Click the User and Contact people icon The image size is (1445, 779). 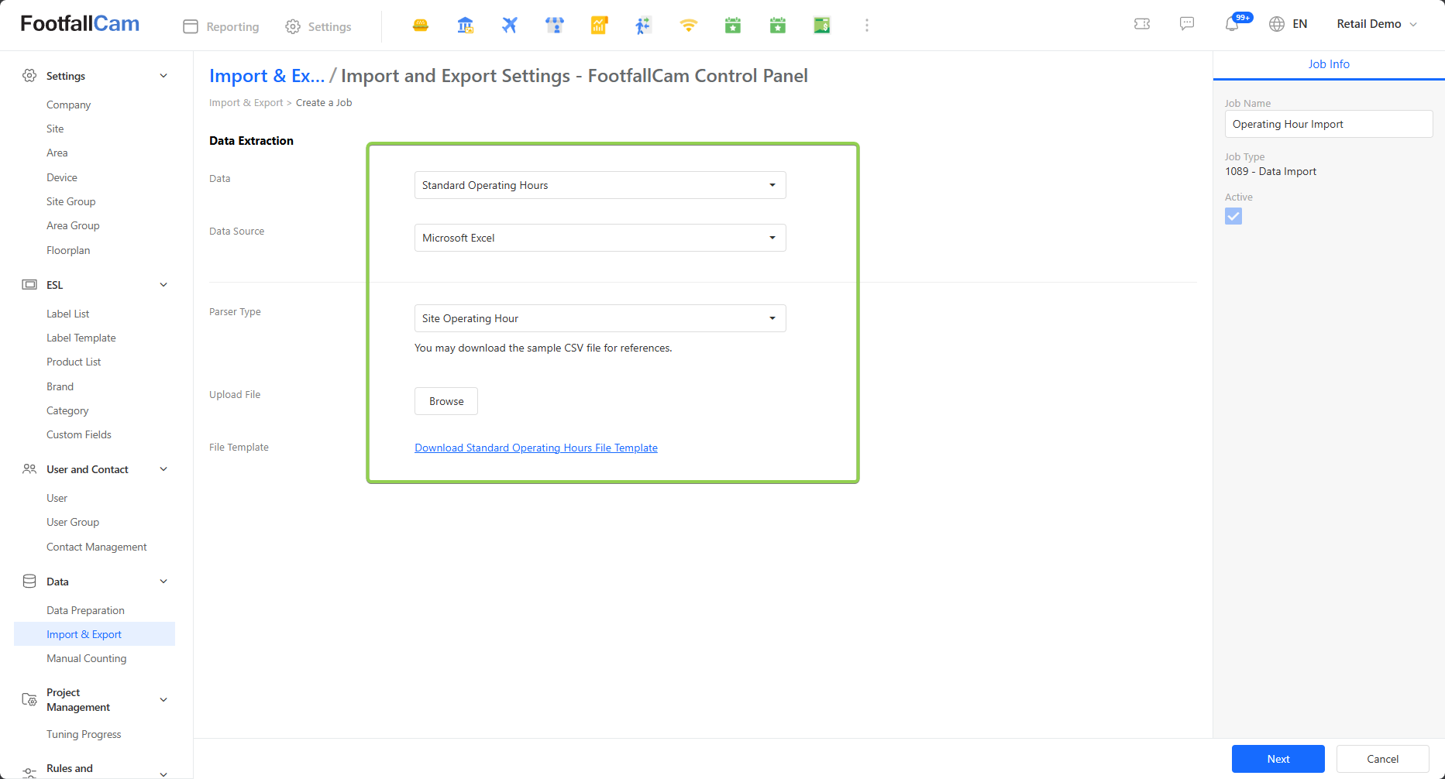(x=29, y=468)
